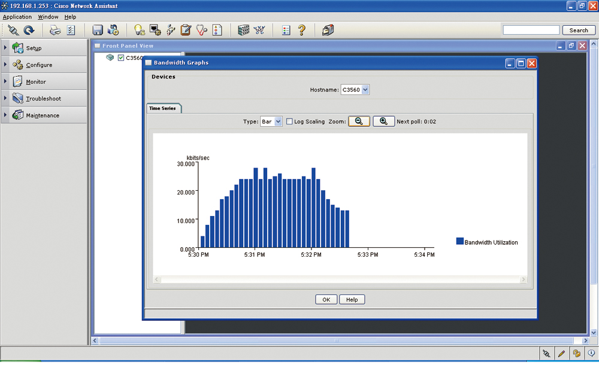Select the Time Series tab
Viewport: 599px width, 374px height.
coord(163,108)
